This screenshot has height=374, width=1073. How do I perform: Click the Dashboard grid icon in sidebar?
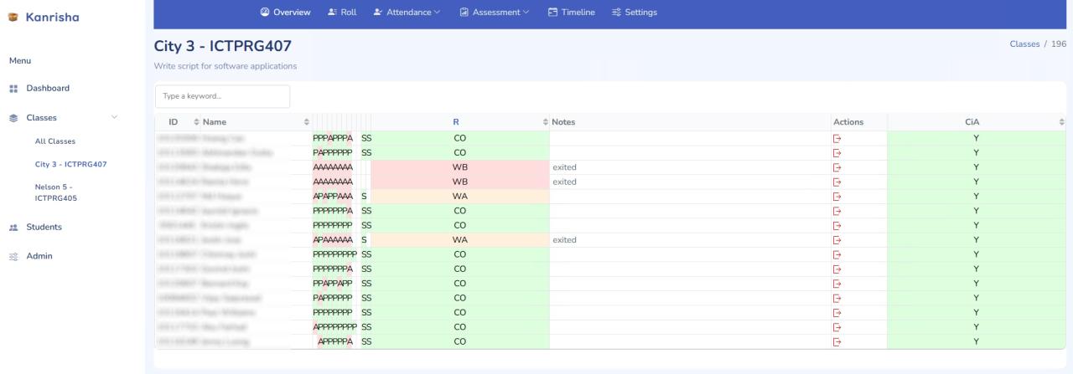[13, 88]
